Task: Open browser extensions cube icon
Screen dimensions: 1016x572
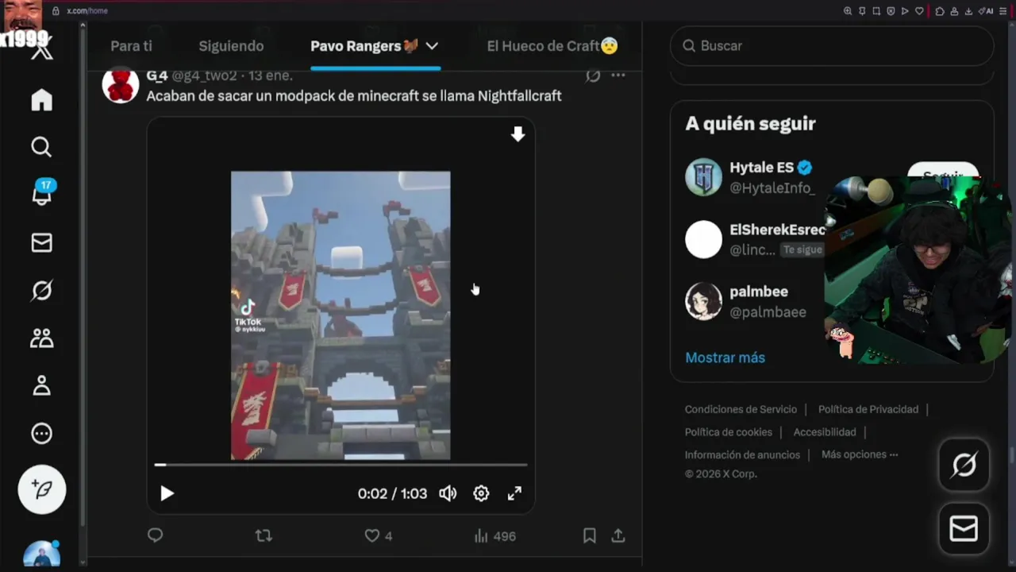Action: point(940,11)
